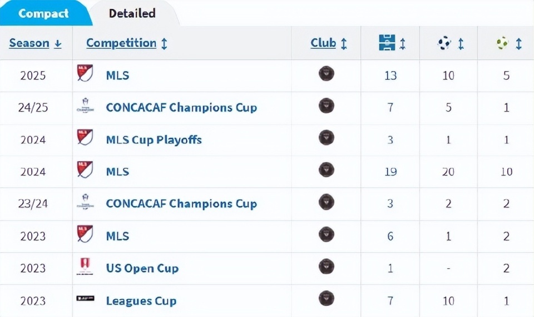Click the US Open Cup logo
This screenshot has height=317, width=534.
[x=85, y=268]
